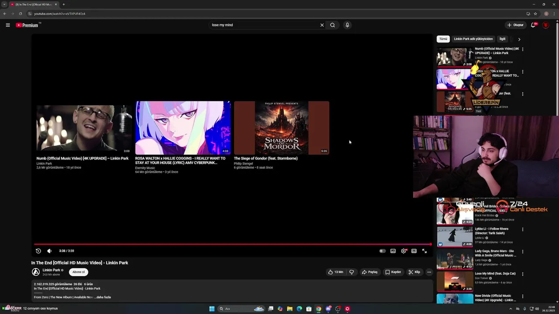
Task: Bookmark this page with star icon
Action: pyautogui.click(x=535, y=14)
